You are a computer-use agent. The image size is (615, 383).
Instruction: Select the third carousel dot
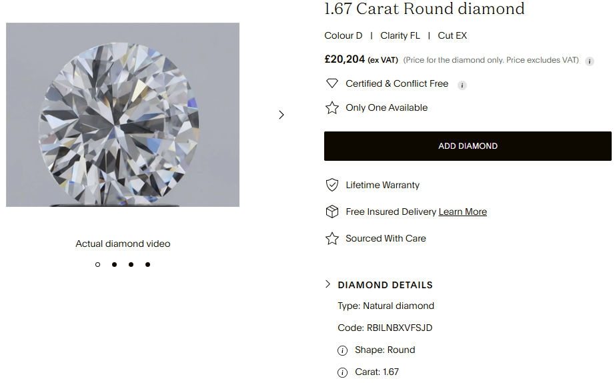tap(131, 264)
